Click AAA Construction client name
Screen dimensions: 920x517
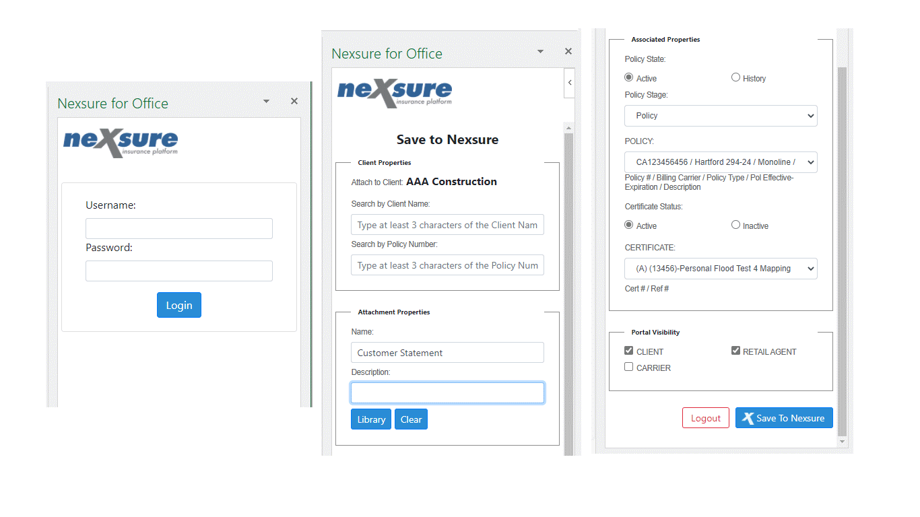coord(451,182)
